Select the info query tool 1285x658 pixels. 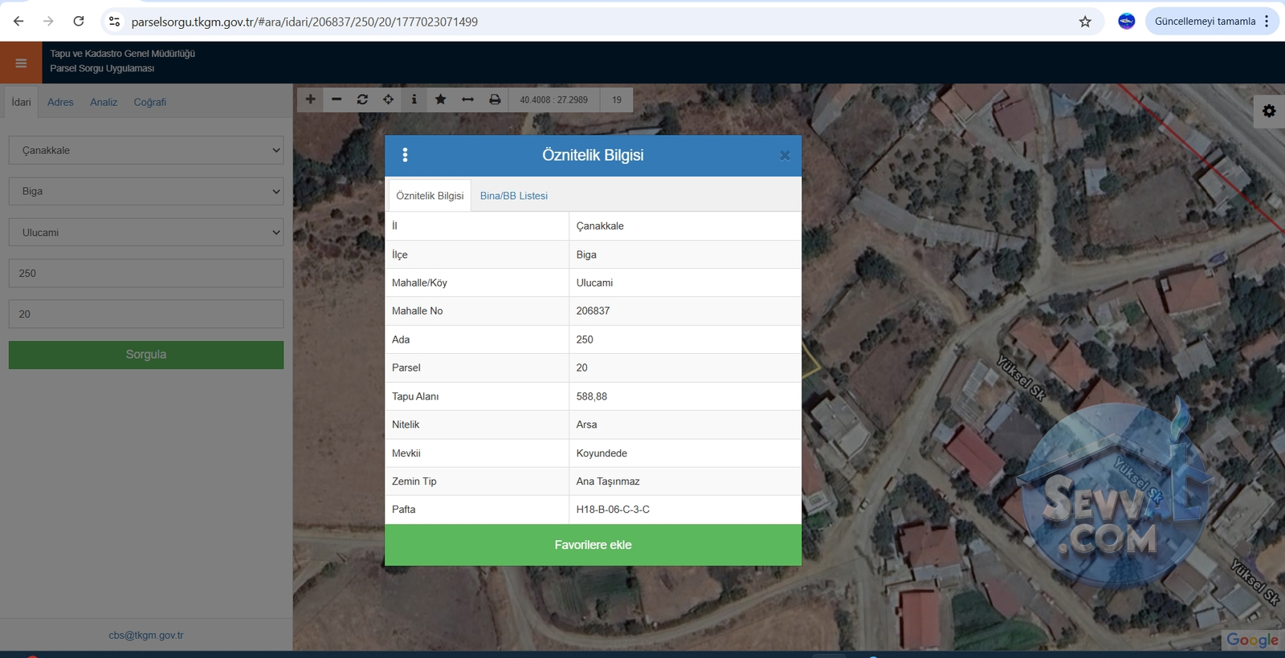[x=414, y=100]
